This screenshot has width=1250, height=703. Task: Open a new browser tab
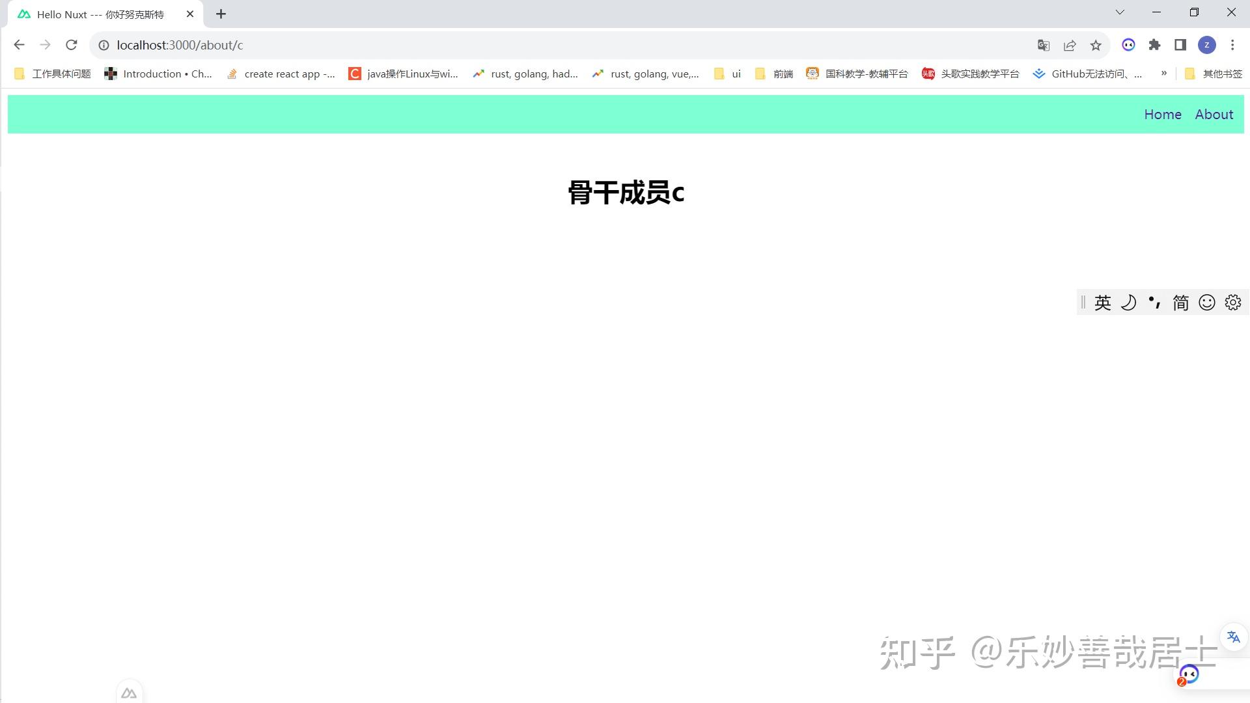coord(221,14)
